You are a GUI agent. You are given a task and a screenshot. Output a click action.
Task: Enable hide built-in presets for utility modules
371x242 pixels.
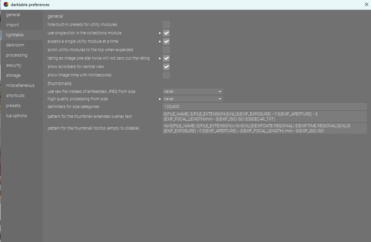166,25
